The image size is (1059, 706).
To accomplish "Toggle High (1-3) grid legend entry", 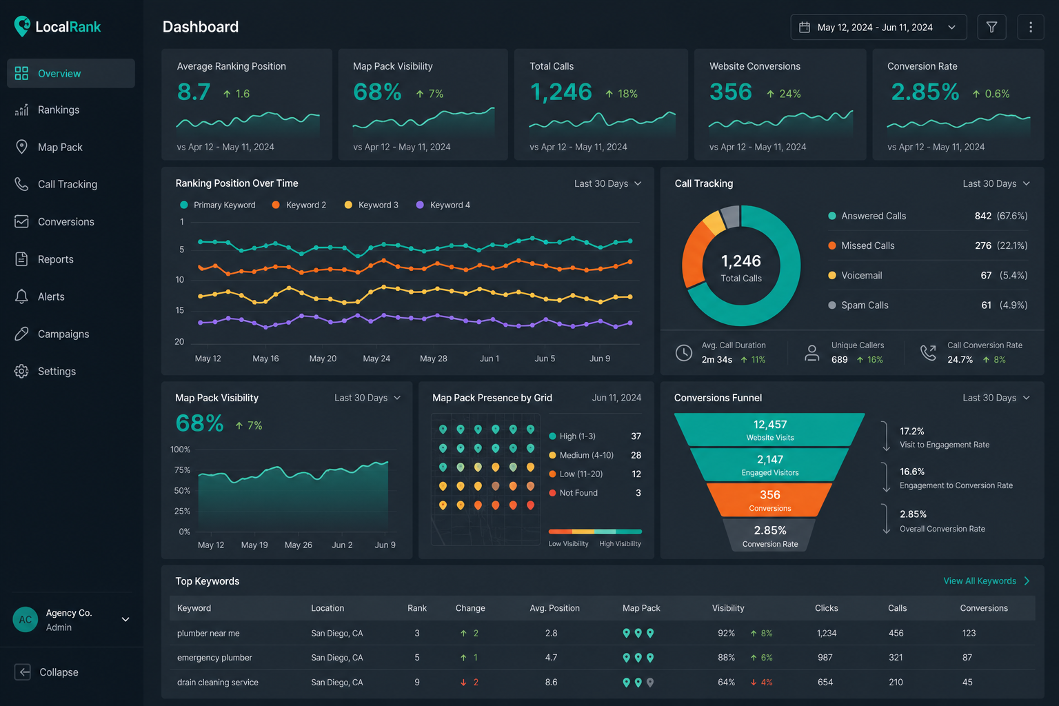I will pyautogui.click(x=572, y=436).
